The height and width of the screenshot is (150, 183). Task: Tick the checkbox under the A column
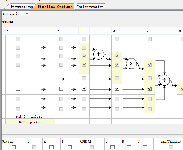tap(51, 147)
